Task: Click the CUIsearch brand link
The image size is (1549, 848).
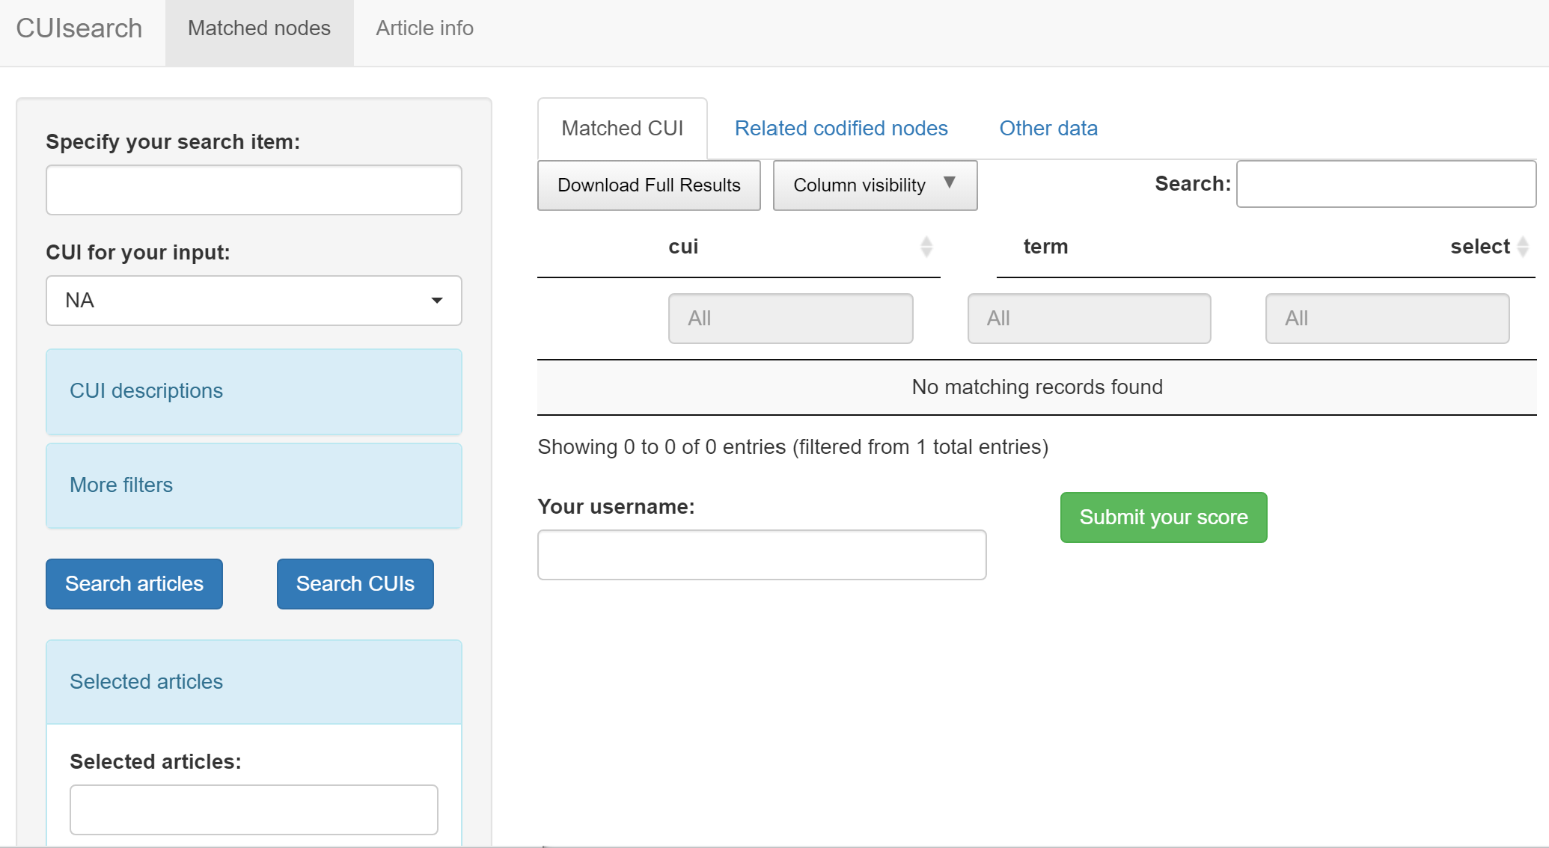Action: click(x=79, y=28)
